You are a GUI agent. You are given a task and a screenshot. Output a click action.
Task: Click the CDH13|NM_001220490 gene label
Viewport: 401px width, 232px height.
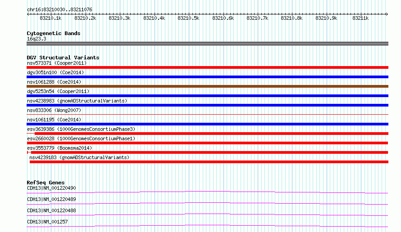(51, 188)
